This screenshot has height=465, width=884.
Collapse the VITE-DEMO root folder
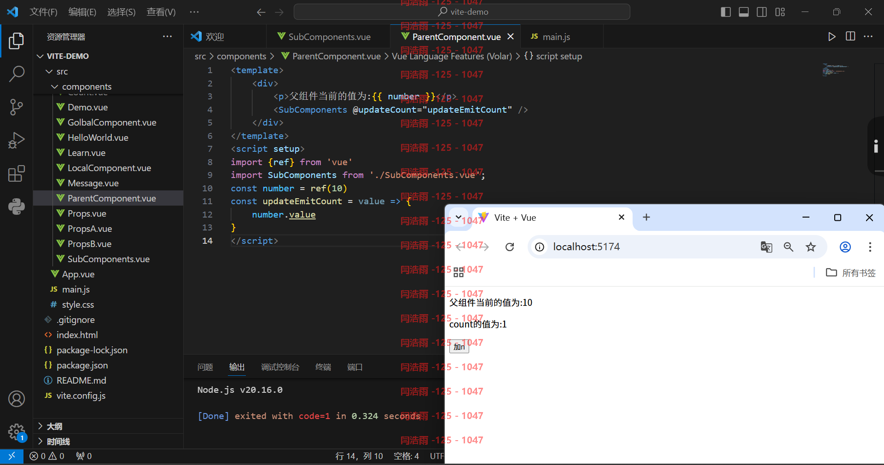click(109, 56)
